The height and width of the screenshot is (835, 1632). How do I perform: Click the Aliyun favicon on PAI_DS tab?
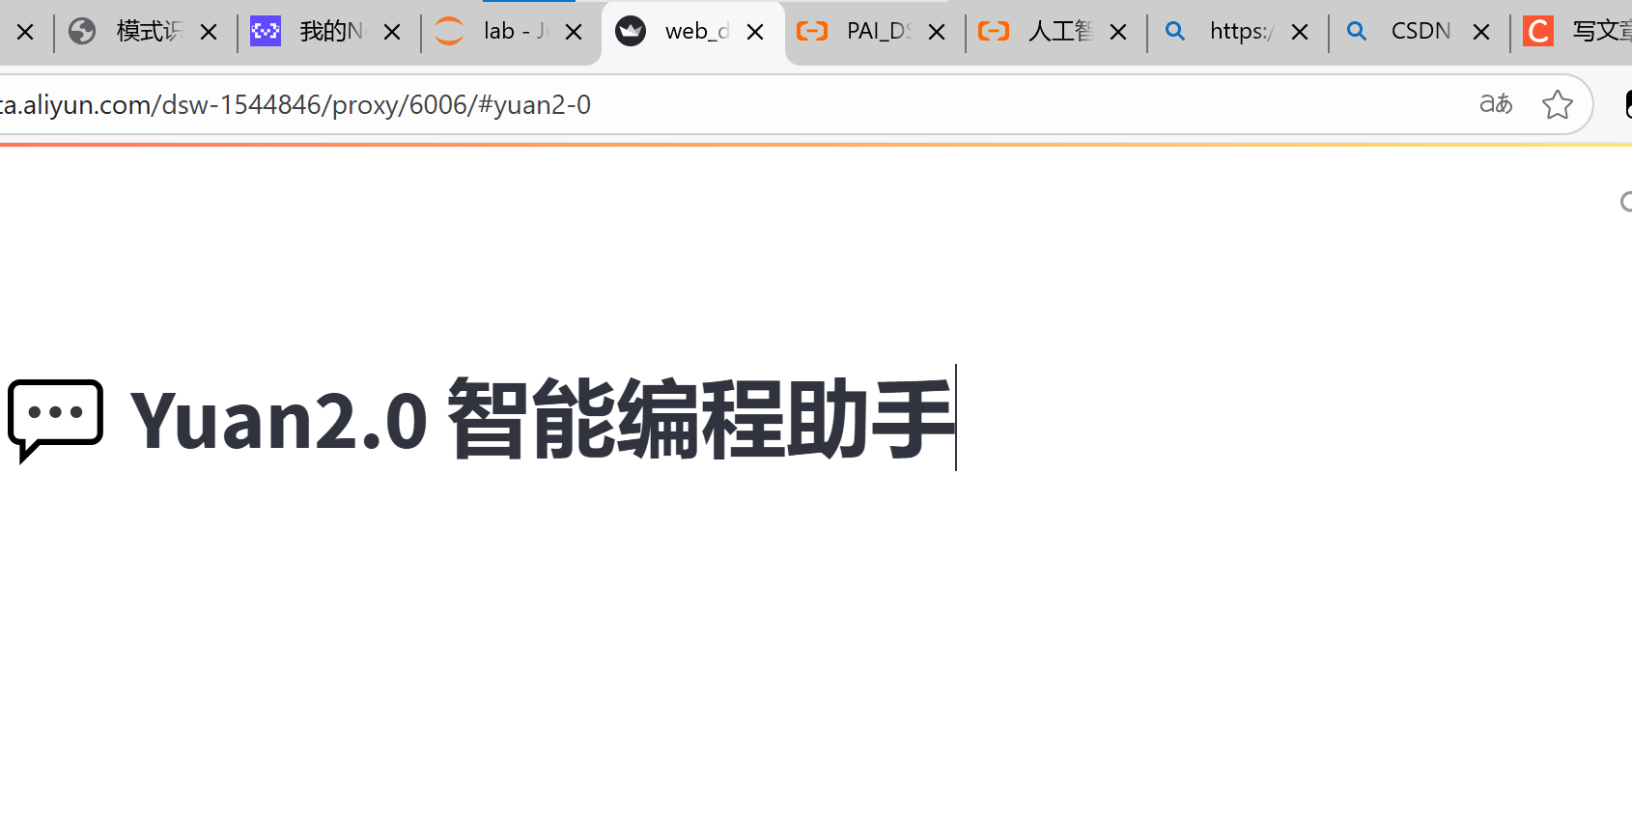tap(812, 32)
